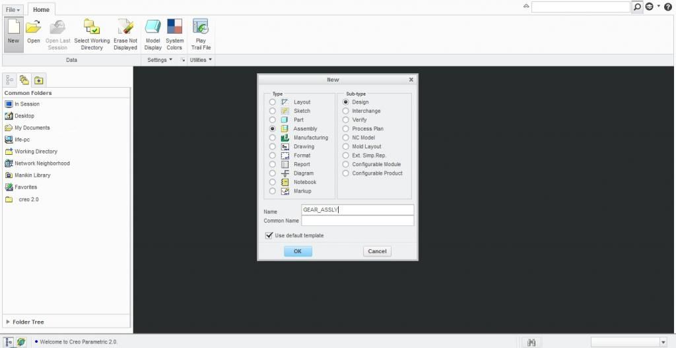Click the command search input box

(x=581, y=7)
